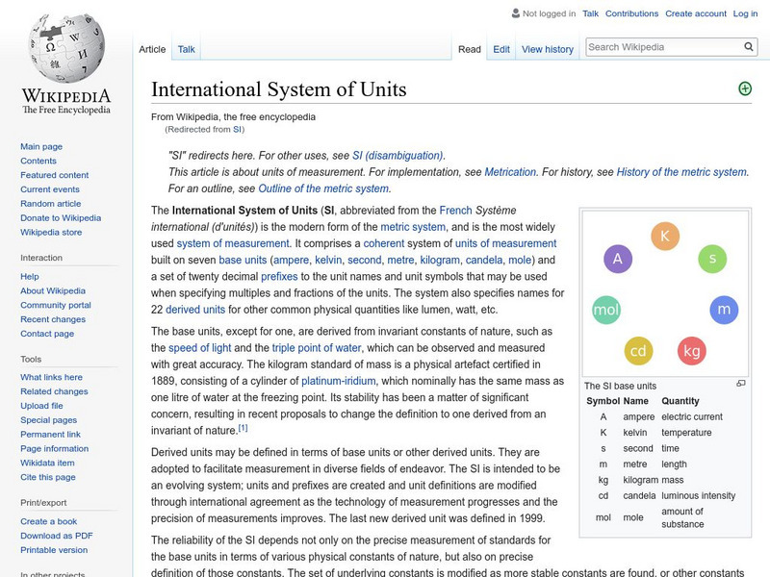Open user Talk link at top
770x577 pixels.
[590, 13]
